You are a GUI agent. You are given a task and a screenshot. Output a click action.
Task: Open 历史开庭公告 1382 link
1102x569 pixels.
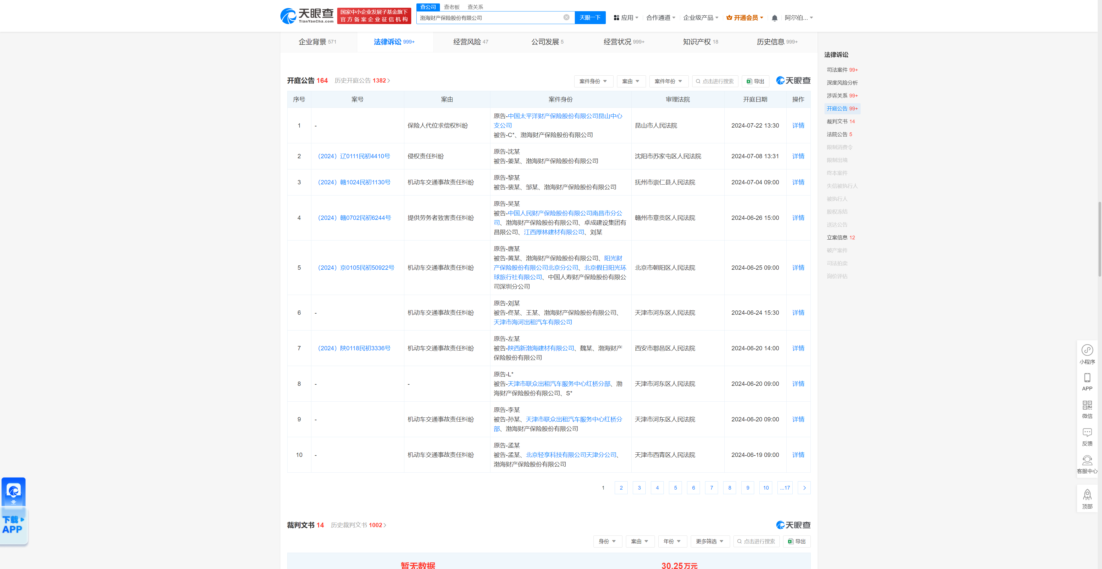click(x=362, y=81)
